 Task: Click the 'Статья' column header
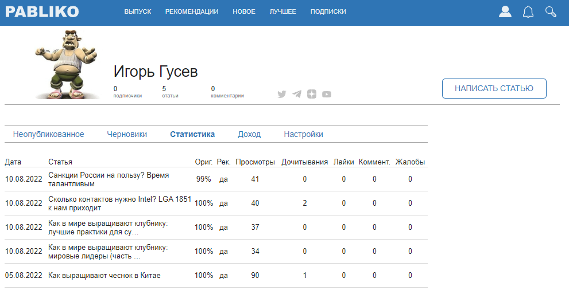(x=60, y=162)
